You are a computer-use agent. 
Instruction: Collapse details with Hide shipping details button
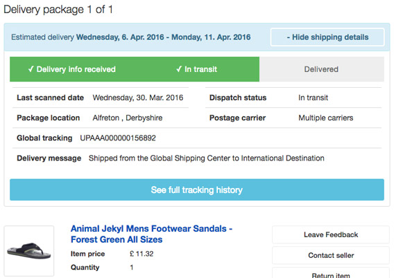[327, 37]
